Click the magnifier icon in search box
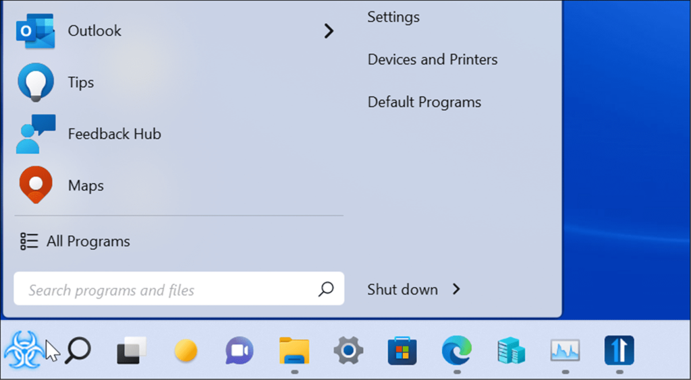 coord(326,289)
